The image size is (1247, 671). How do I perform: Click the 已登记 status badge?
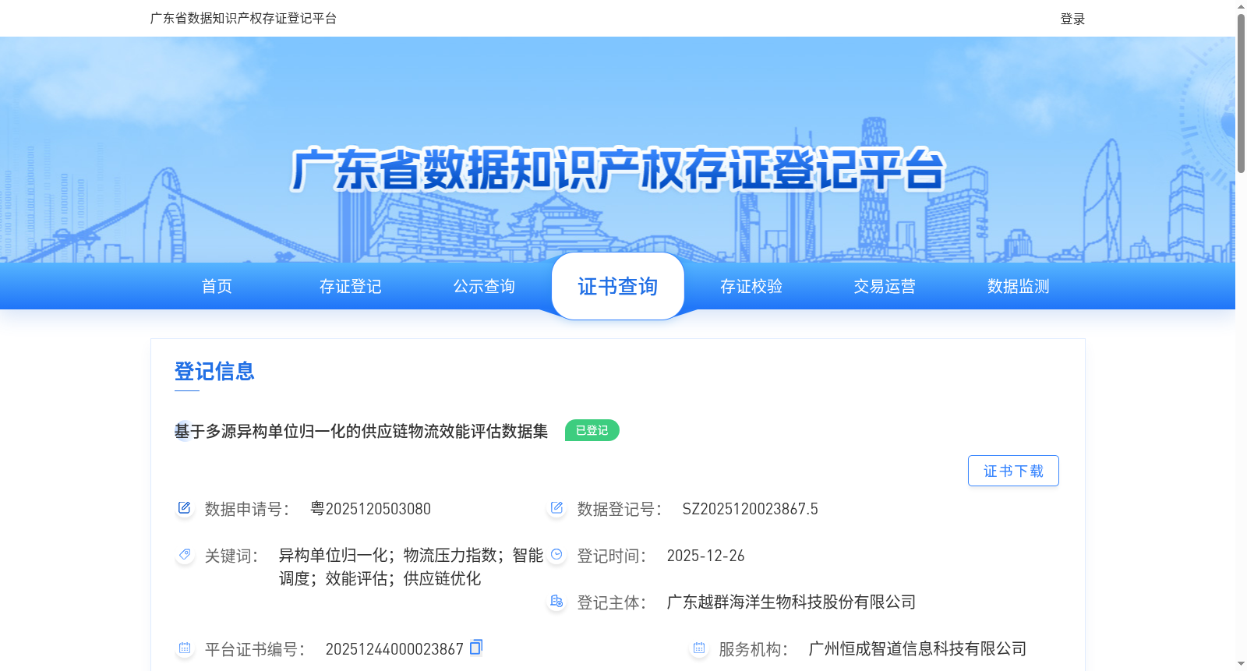coord(592,430)
